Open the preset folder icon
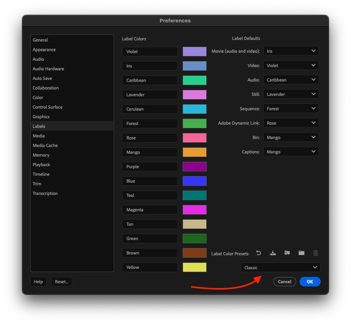The image size is (351, 324). coord(301,253)
